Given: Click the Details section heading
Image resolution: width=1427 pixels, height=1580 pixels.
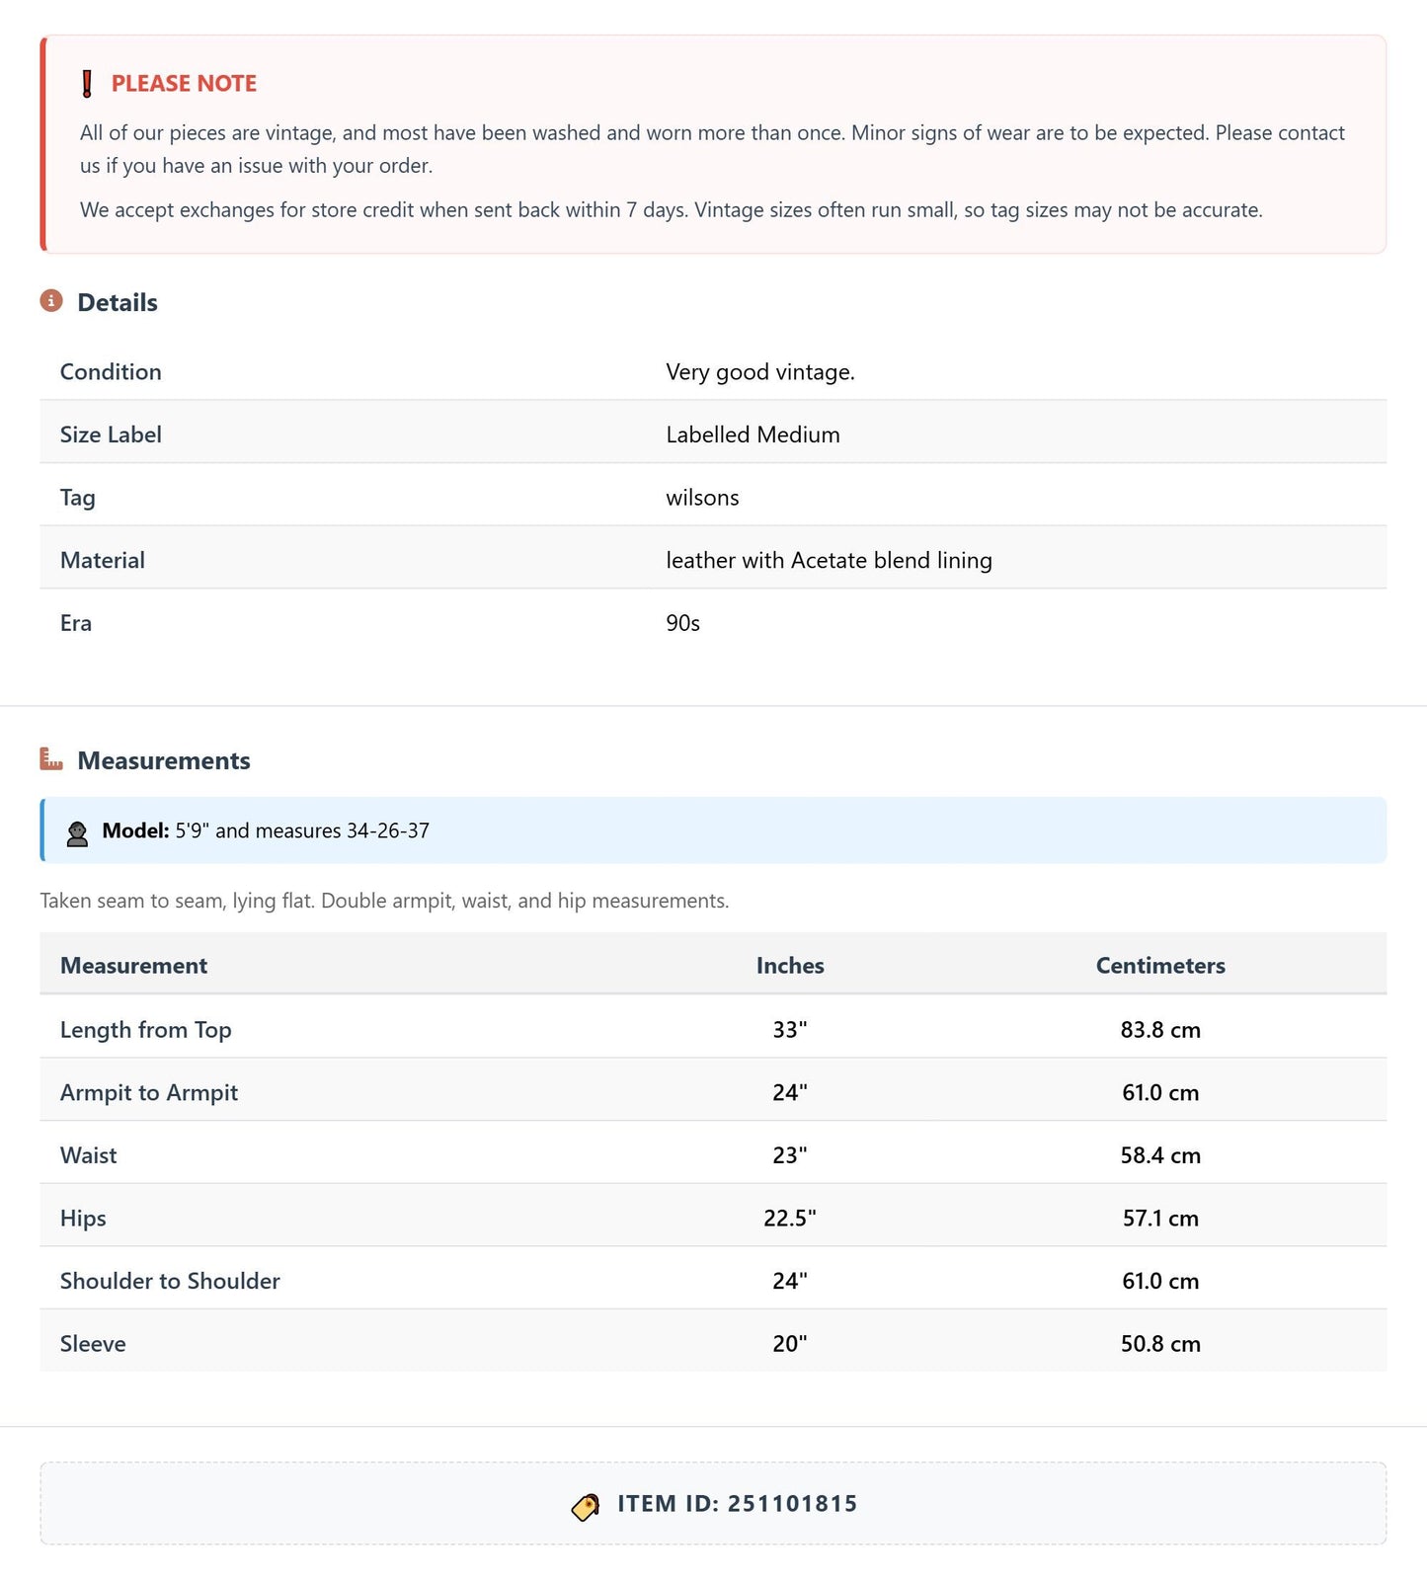Looking at the screenshot, I should 118,302.
